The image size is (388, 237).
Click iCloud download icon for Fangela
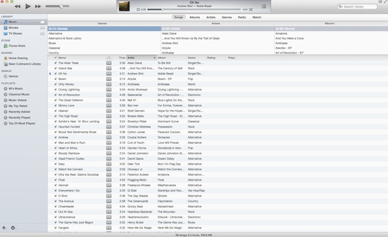[109, 228]
